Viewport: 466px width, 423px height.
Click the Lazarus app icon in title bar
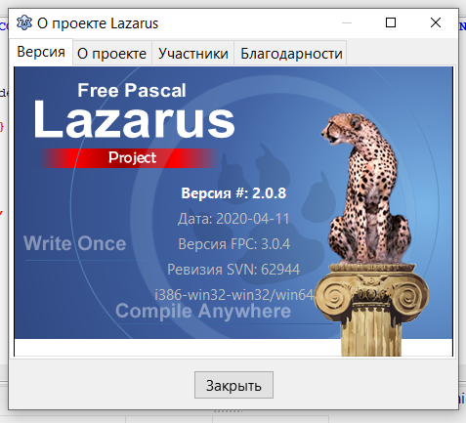click(24, 22)
